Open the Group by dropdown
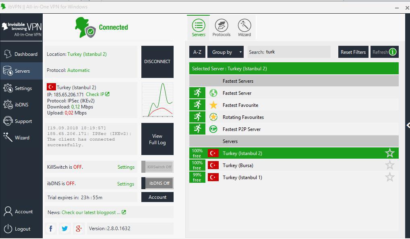 [x=226, y=52]
